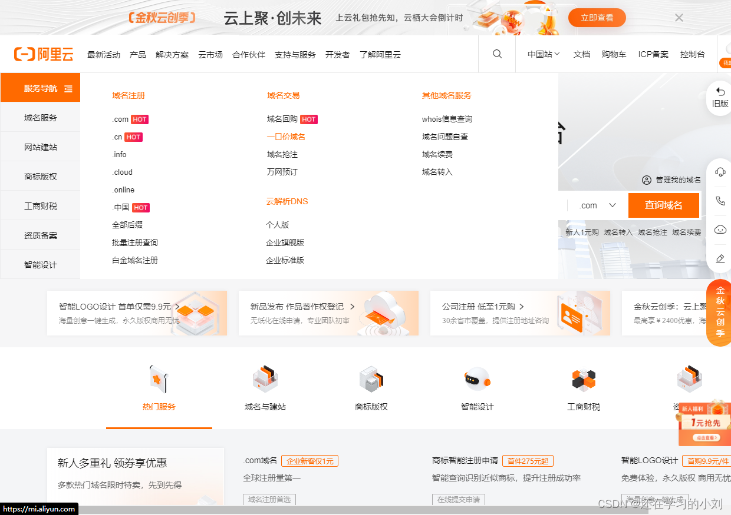Select the 商标版权 category icon
731x515 pixels.
(x=371, y=380)
